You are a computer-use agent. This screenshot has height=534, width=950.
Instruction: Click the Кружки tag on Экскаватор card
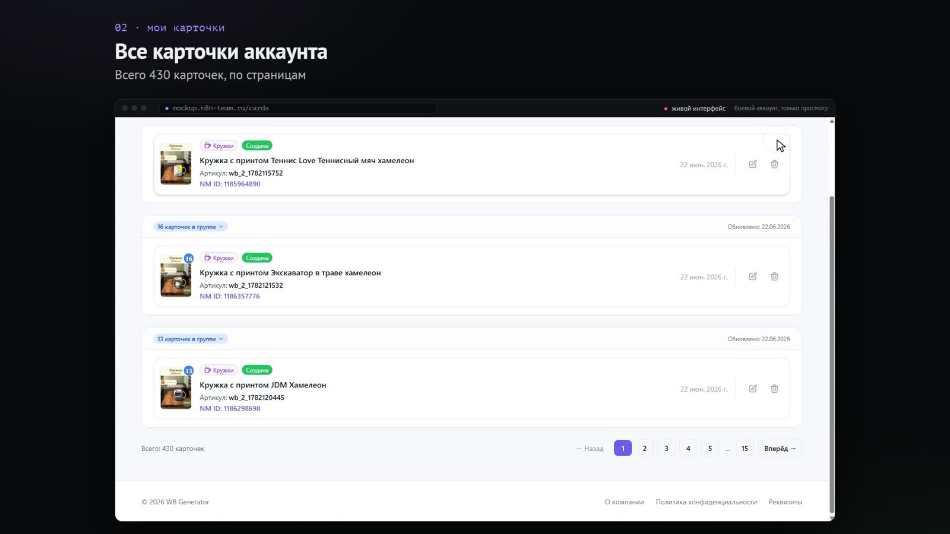point(218,258)
